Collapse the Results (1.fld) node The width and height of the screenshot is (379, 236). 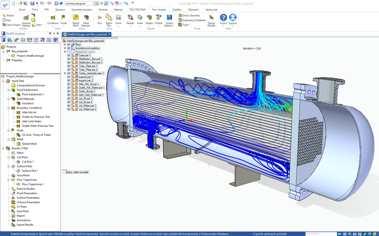[3, 148]
